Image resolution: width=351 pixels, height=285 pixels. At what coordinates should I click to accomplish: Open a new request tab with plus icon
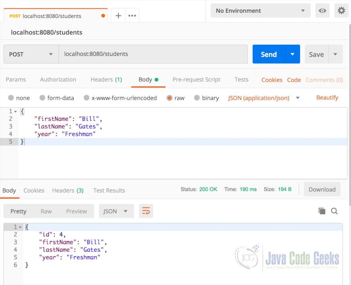coord(118,16)
